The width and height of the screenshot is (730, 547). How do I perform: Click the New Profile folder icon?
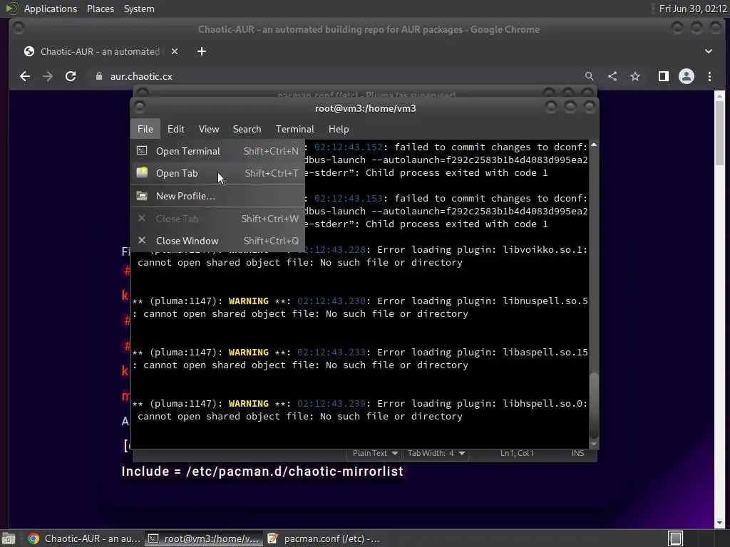pos(142,196)
